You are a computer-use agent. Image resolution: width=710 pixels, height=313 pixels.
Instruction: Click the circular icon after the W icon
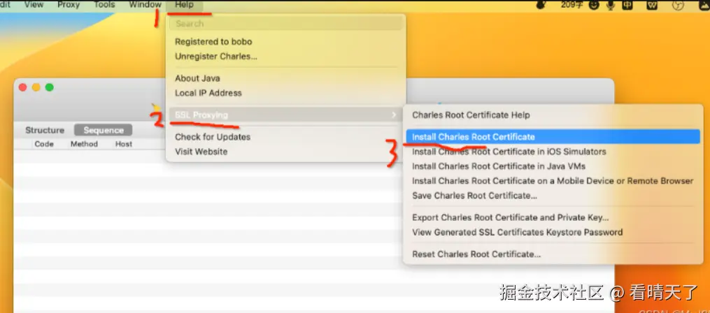(x=678, y=5)
